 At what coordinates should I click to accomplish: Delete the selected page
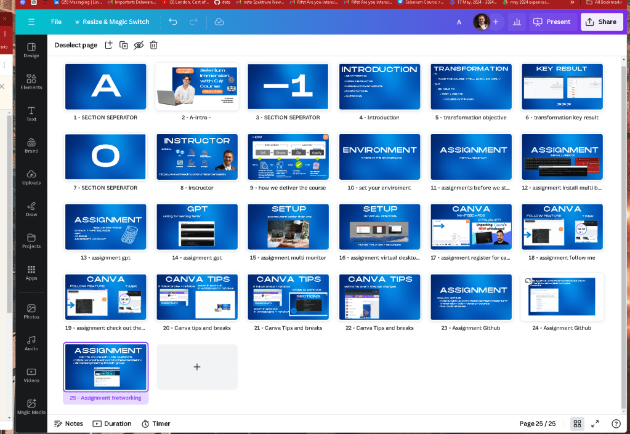coord(153,45)
